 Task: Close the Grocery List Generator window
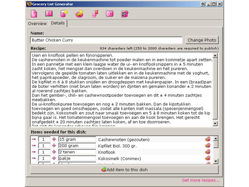pyautogui.click(x=219, y=4)
